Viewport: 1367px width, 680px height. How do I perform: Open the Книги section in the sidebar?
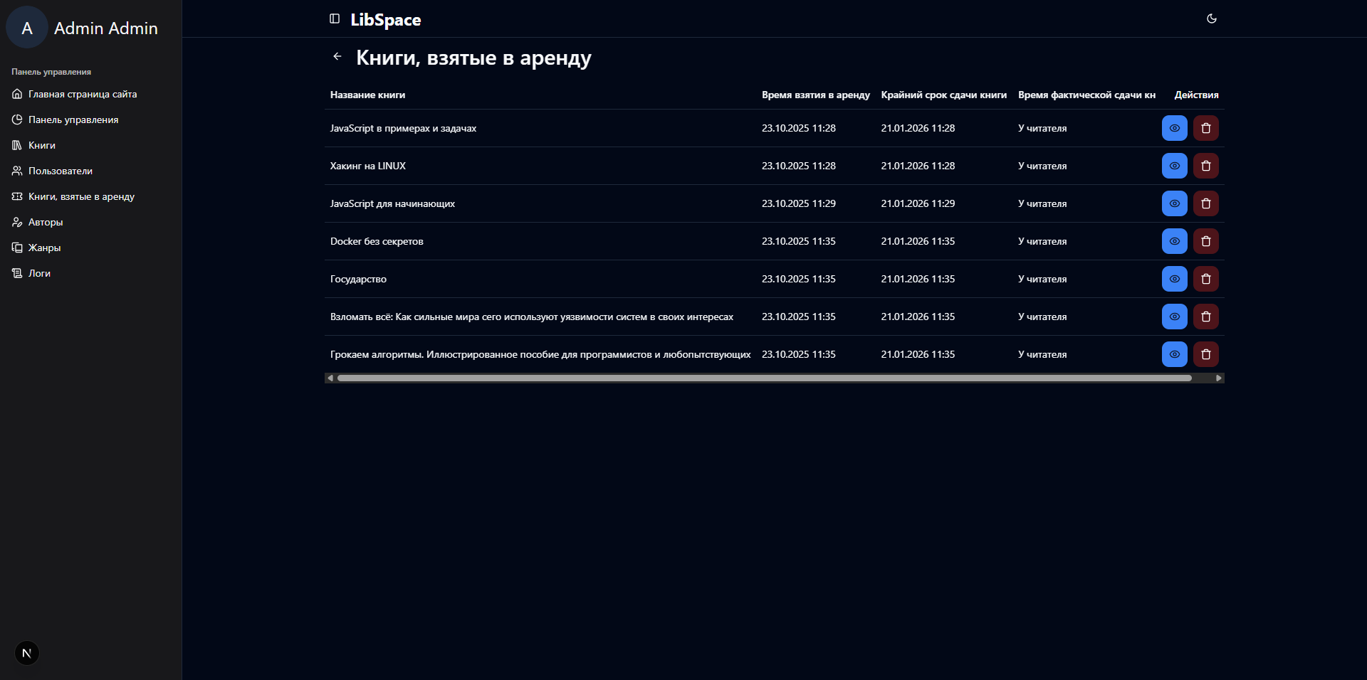click(x=41, y=146)
